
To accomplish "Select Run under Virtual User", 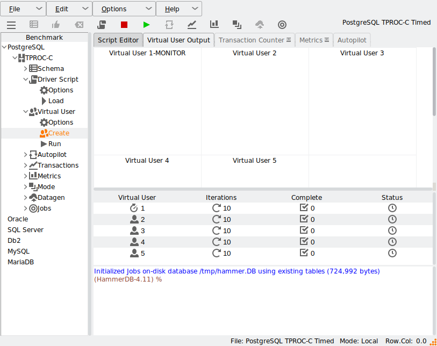I will tap(51, 144).
